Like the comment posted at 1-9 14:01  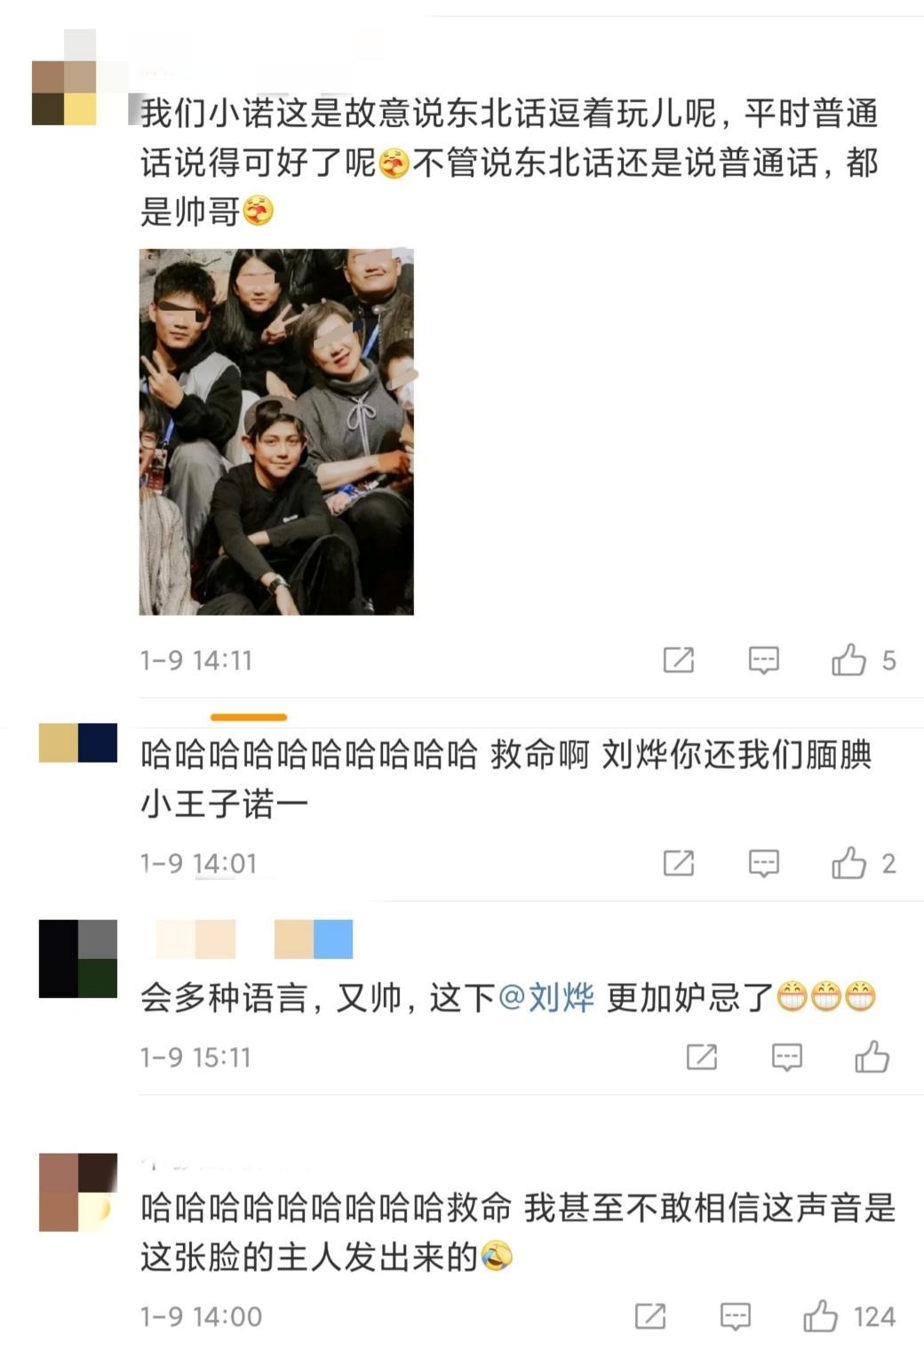848,863
